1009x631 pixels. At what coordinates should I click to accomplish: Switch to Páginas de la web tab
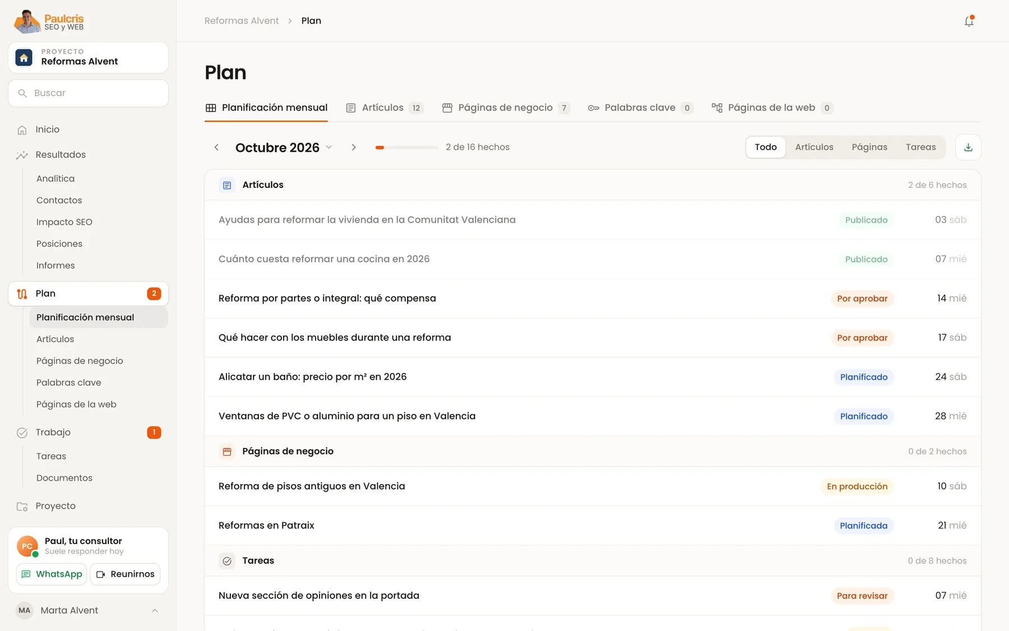pyautogui.click(x=772, y=108)
